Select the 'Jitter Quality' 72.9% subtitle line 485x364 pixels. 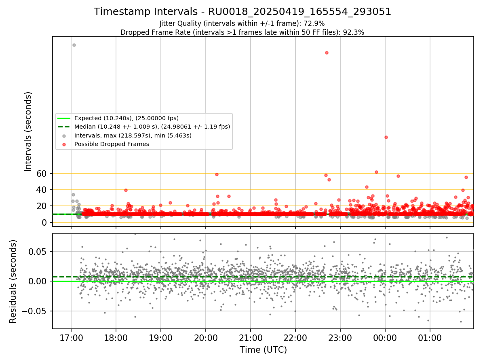tap(242, 24)
